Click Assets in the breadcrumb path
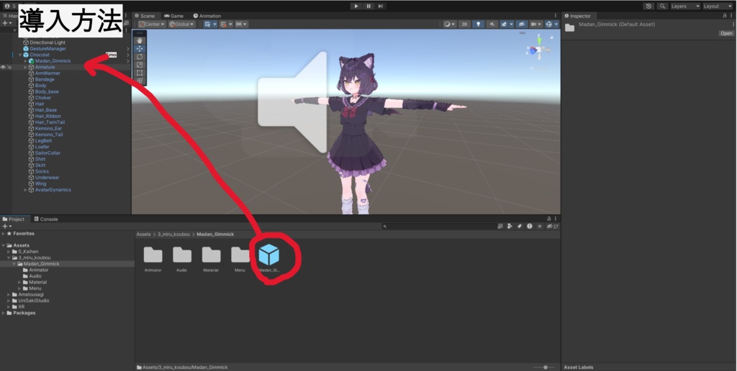 pos(143,234)
